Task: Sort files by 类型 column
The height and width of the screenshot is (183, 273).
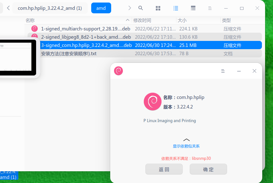Action: tap(226, 20)
